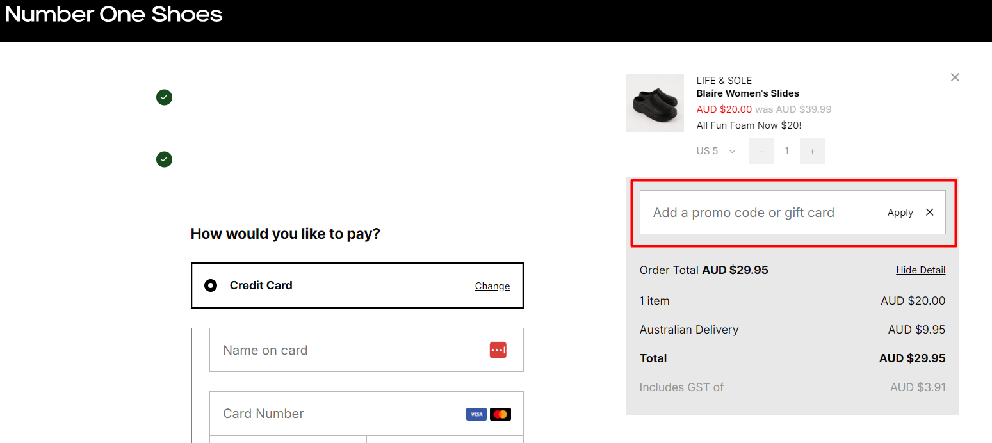
Task: Click the first completed-step green checkmark
Action: coord(164,97)
